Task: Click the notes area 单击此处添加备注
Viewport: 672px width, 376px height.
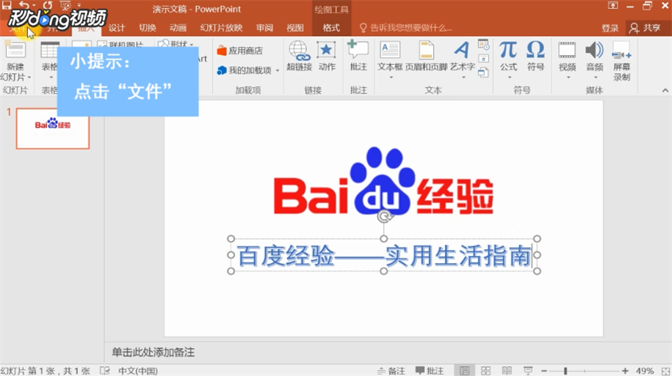Action: (153, 353)
